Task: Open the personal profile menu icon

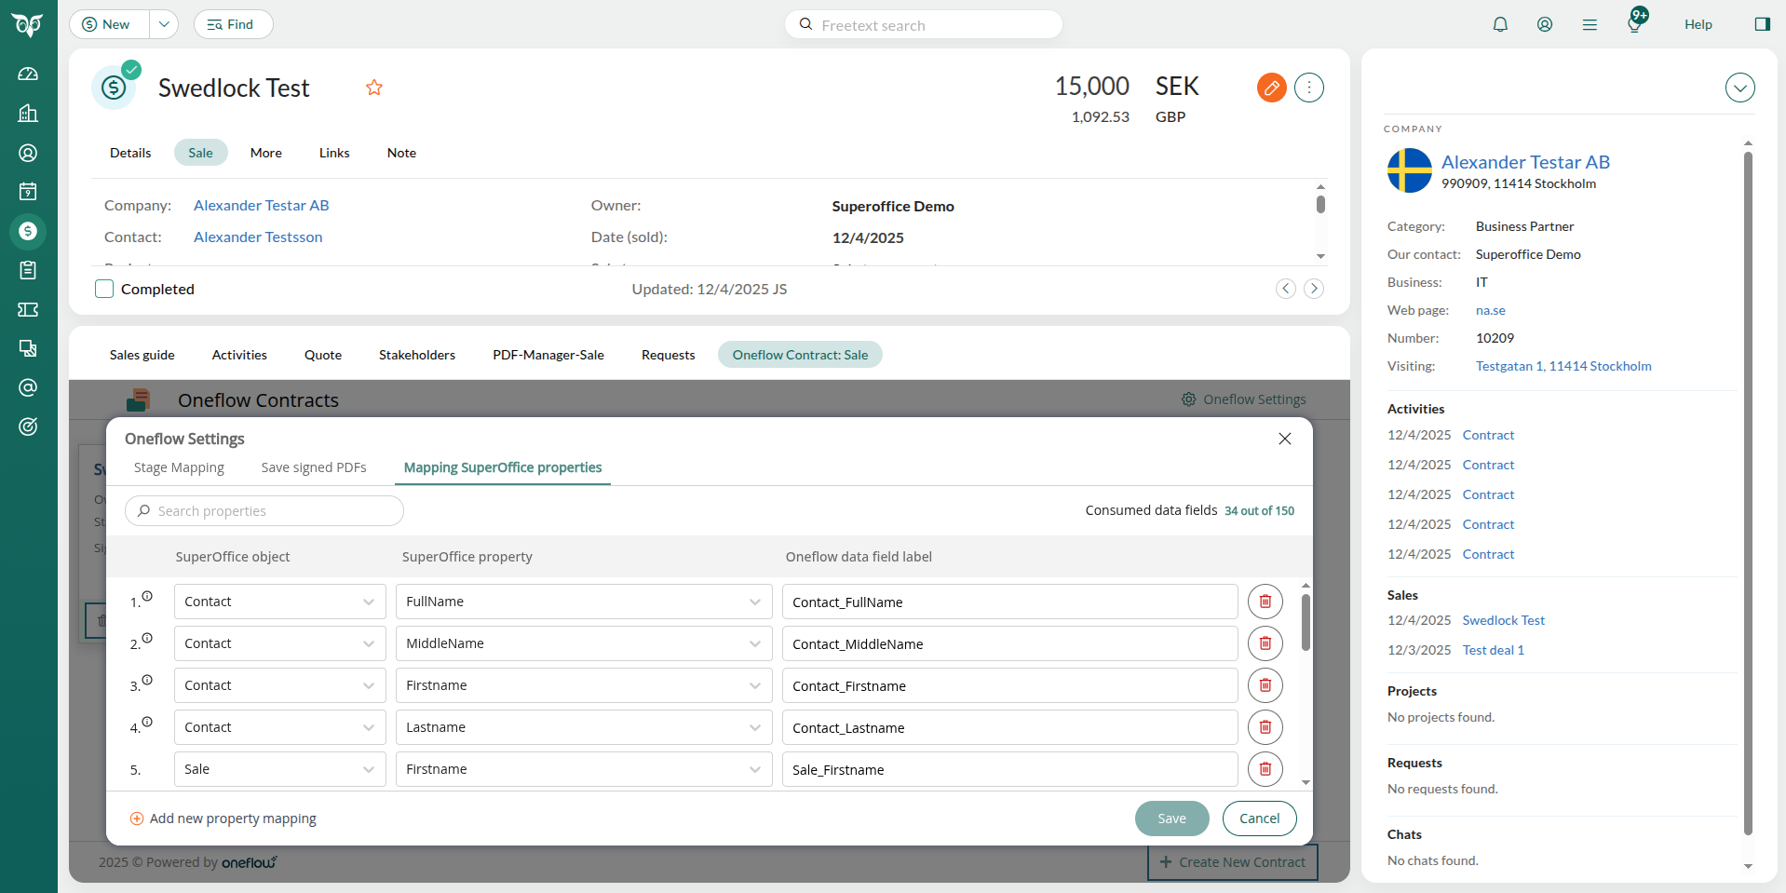Action: click(x=1545, y=24)
